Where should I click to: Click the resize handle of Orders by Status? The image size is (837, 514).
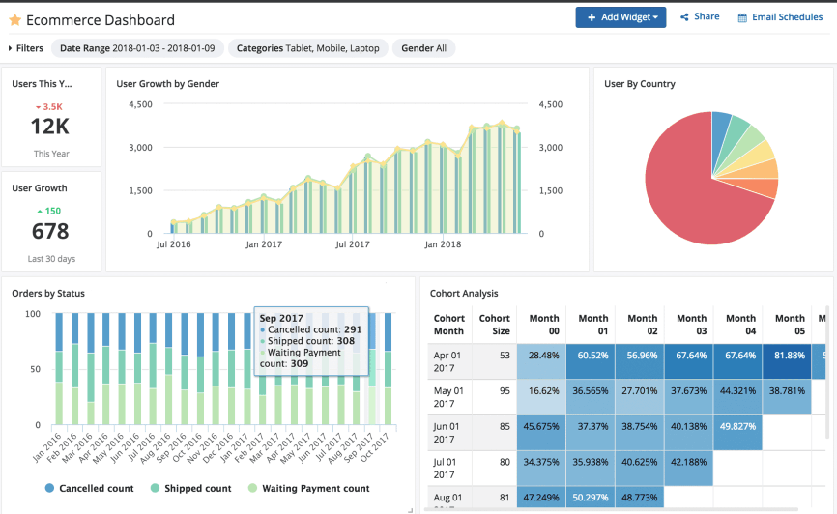coord(409,509)
